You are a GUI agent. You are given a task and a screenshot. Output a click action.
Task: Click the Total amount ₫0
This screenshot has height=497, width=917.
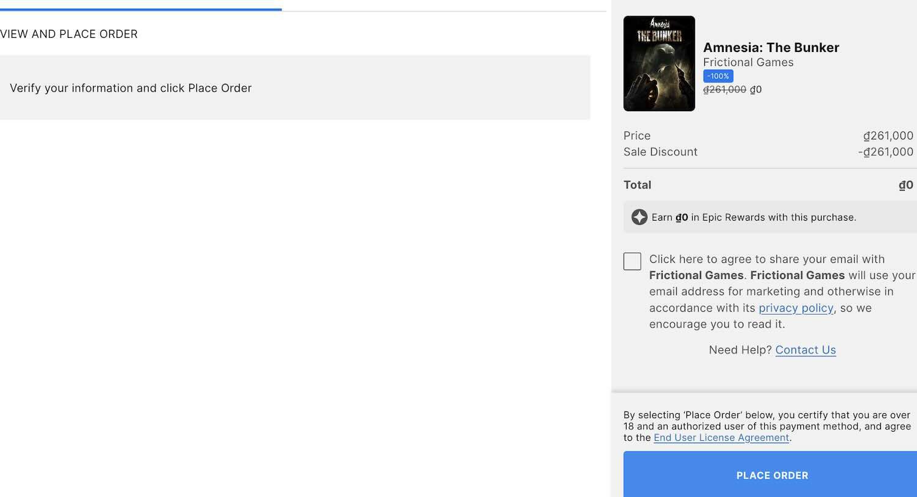pyautogui.click(x=905, y=185)
